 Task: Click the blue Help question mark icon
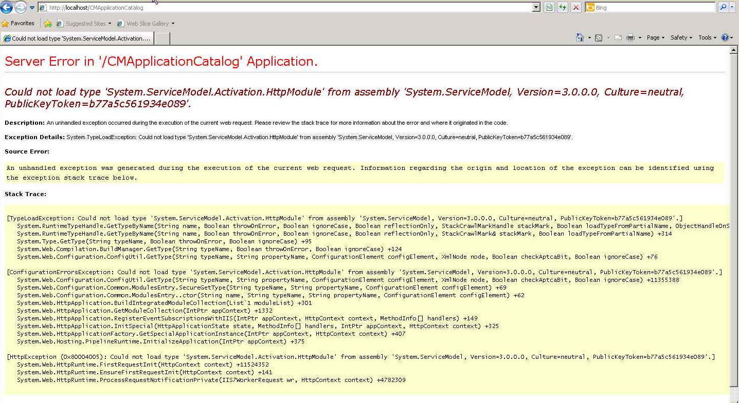pos(725,37)
